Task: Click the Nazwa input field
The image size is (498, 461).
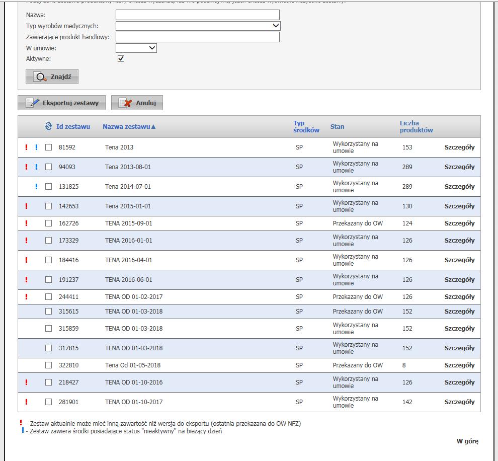Action: point(198,15)
